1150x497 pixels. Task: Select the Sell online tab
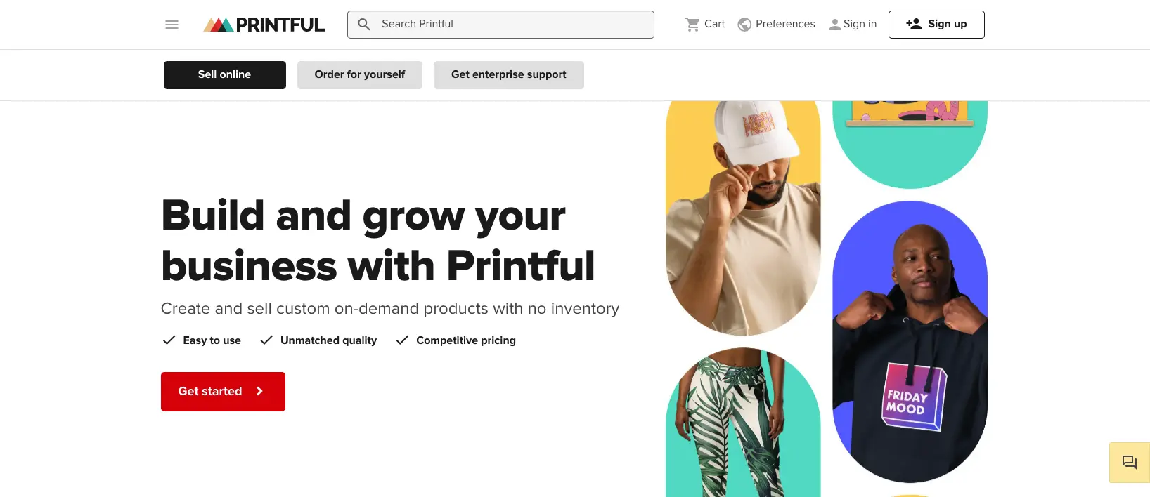(x=224, y=74)
